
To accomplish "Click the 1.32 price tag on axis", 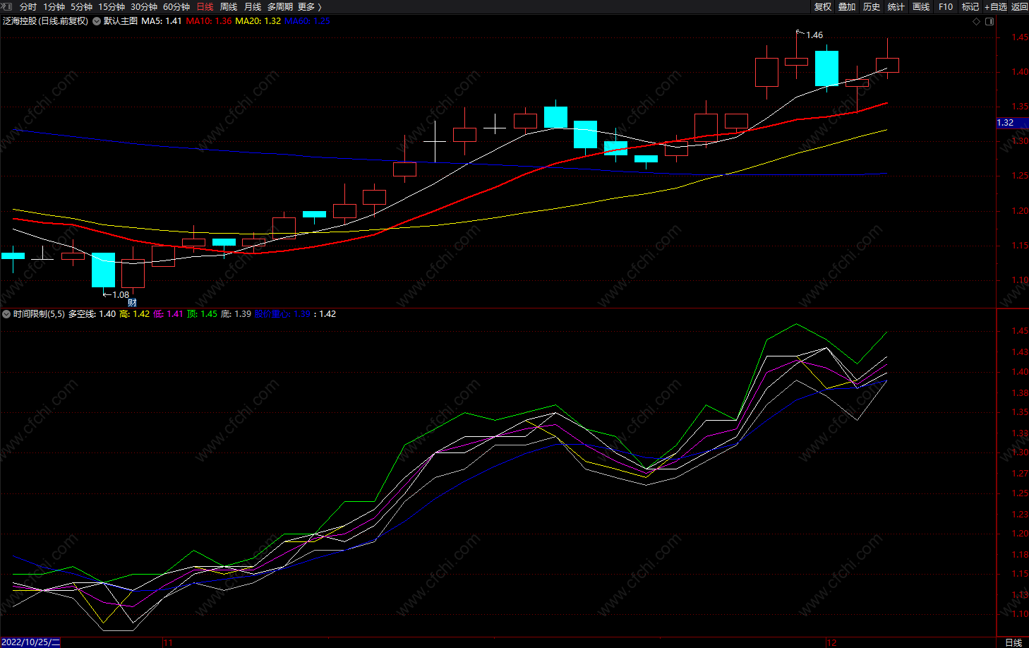I will (1012, 123).
